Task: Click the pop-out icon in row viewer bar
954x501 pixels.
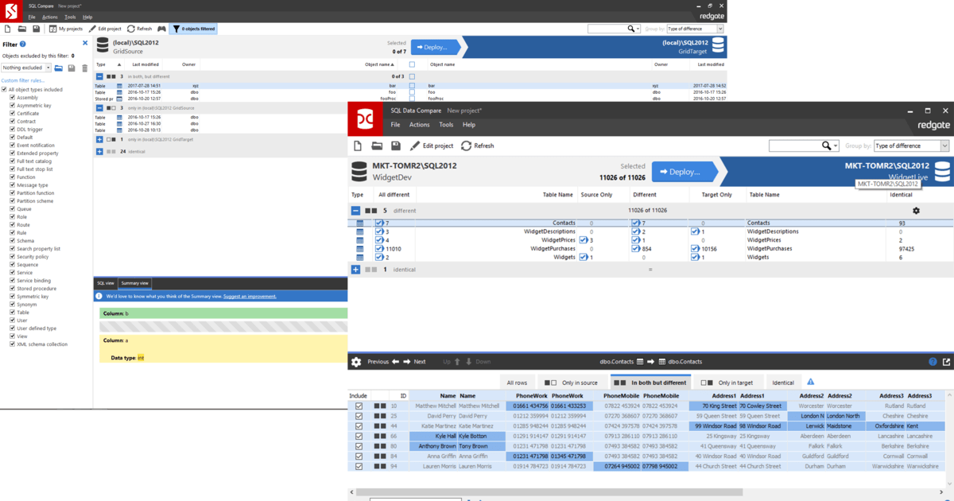Action: click(946, 362)
